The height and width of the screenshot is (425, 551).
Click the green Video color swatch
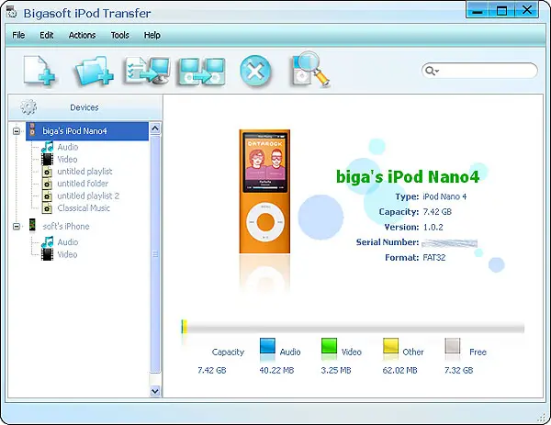point(330,346)
